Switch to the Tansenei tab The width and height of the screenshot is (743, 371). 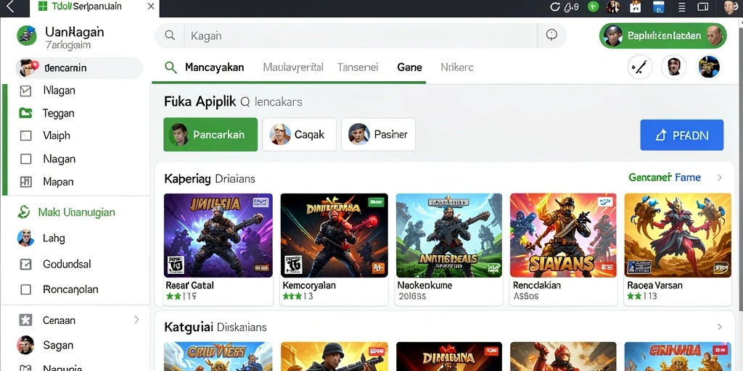[x=358, y=67]
